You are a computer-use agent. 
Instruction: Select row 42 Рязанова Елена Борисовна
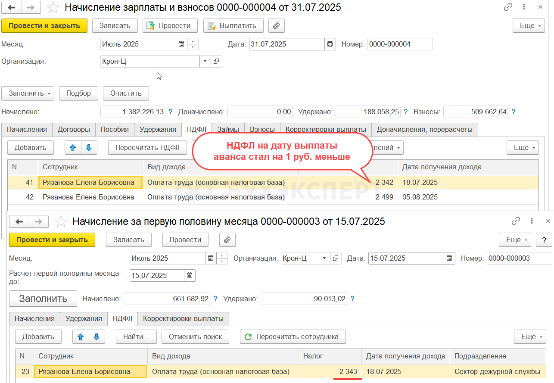[88, 197]
